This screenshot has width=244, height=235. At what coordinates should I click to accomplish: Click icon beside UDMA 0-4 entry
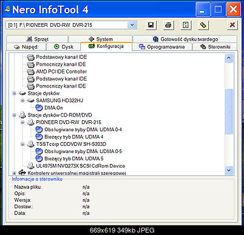[x=39, y=129]
